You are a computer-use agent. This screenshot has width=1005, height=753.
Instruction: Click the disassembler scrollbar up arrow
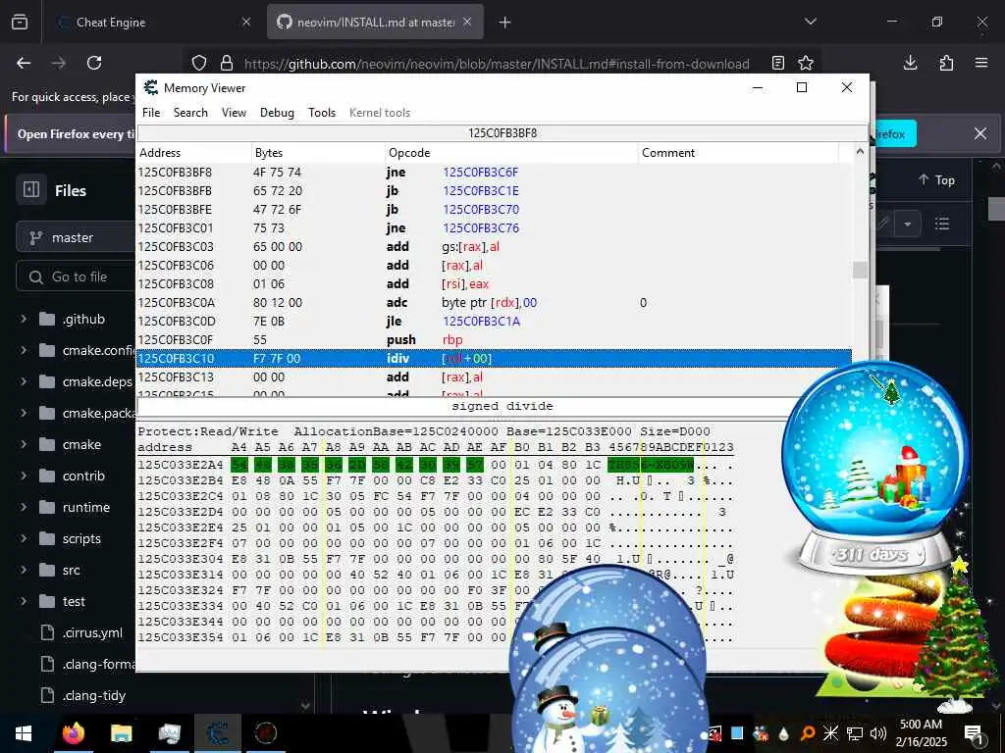[x=860, y=152]
